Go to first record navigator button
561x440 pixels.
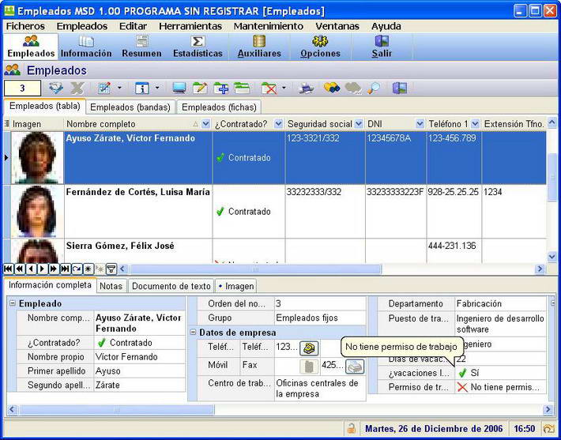[x=8, y=269]
